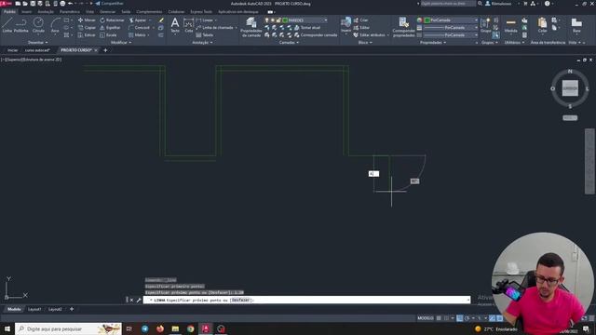Screen dimensions: 596x335
Task: Activate the Aparar trim tool
Action: (138, 20)
